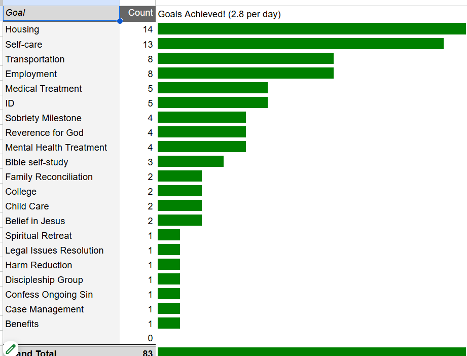Click the total count value 83
Screen dimensions: 467x356
coord(148,353)
